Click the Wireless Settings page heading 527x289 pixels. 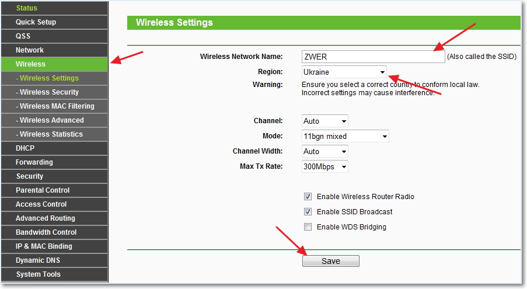(174, 23)
